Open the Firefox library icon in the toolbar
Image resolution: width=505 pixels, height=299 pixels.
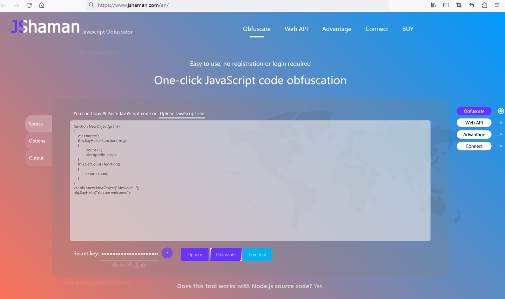click(x=433, y=5)
